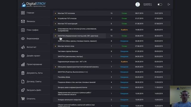Select row Монтаж ГКЛ конструкций
This screenshot has height=107, width=191.
[112, 24]
